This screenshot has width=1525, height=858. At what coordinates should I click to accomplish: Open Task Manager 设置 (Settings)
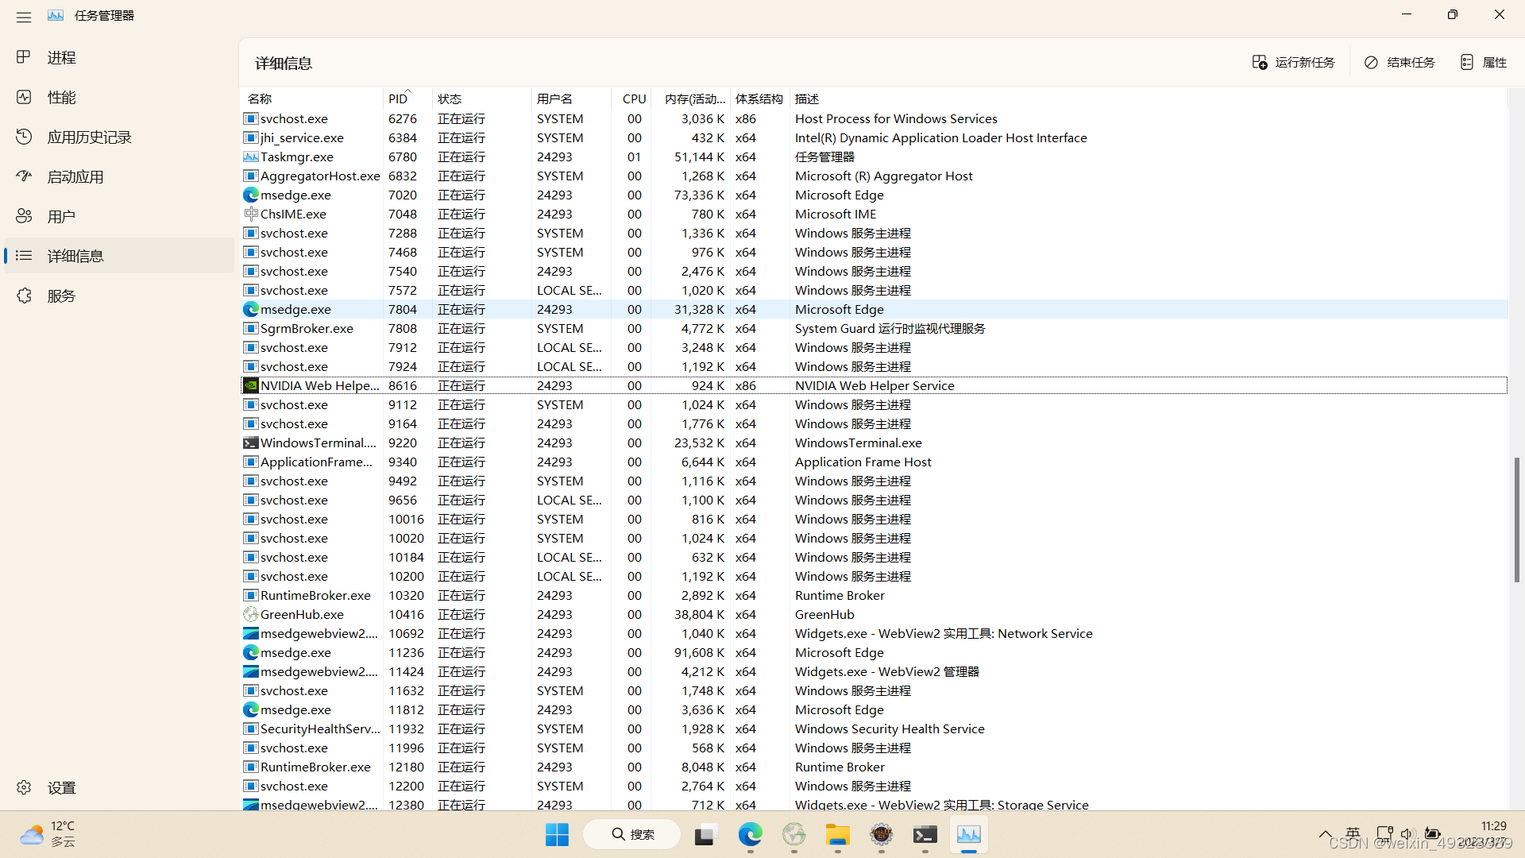coord(119,787)
